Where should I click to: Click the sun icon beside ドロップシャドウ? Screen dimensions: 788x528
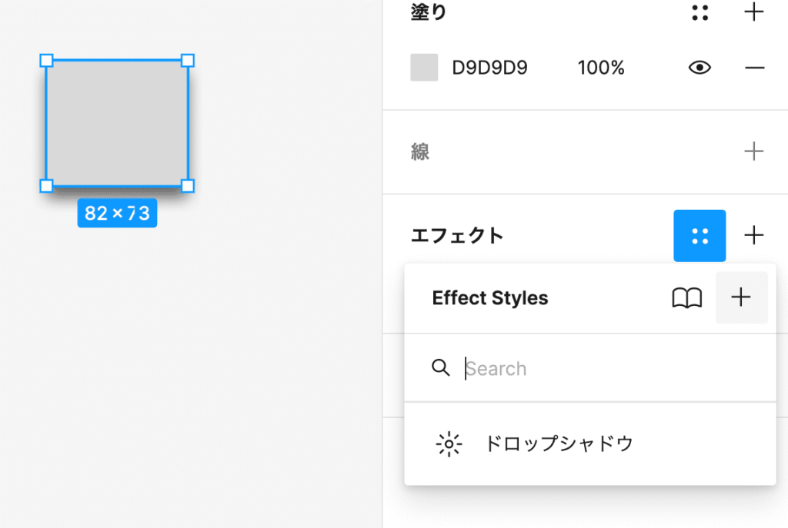click(449, 444)
